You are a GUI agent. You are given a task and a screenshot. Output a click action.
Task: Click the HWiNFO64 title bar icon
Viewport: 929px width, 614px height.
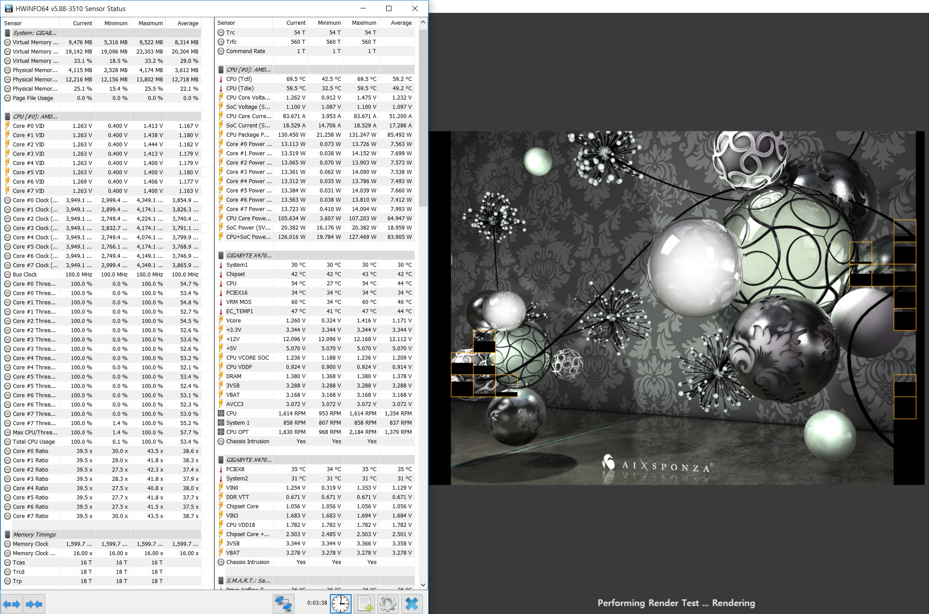(x=8, y=8)
